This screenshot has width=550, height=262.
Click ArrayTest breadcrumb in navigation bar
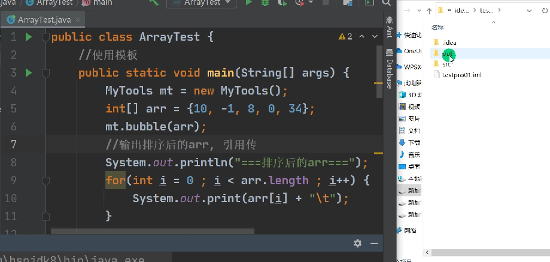pyautogui.click(x=49, y=2)
